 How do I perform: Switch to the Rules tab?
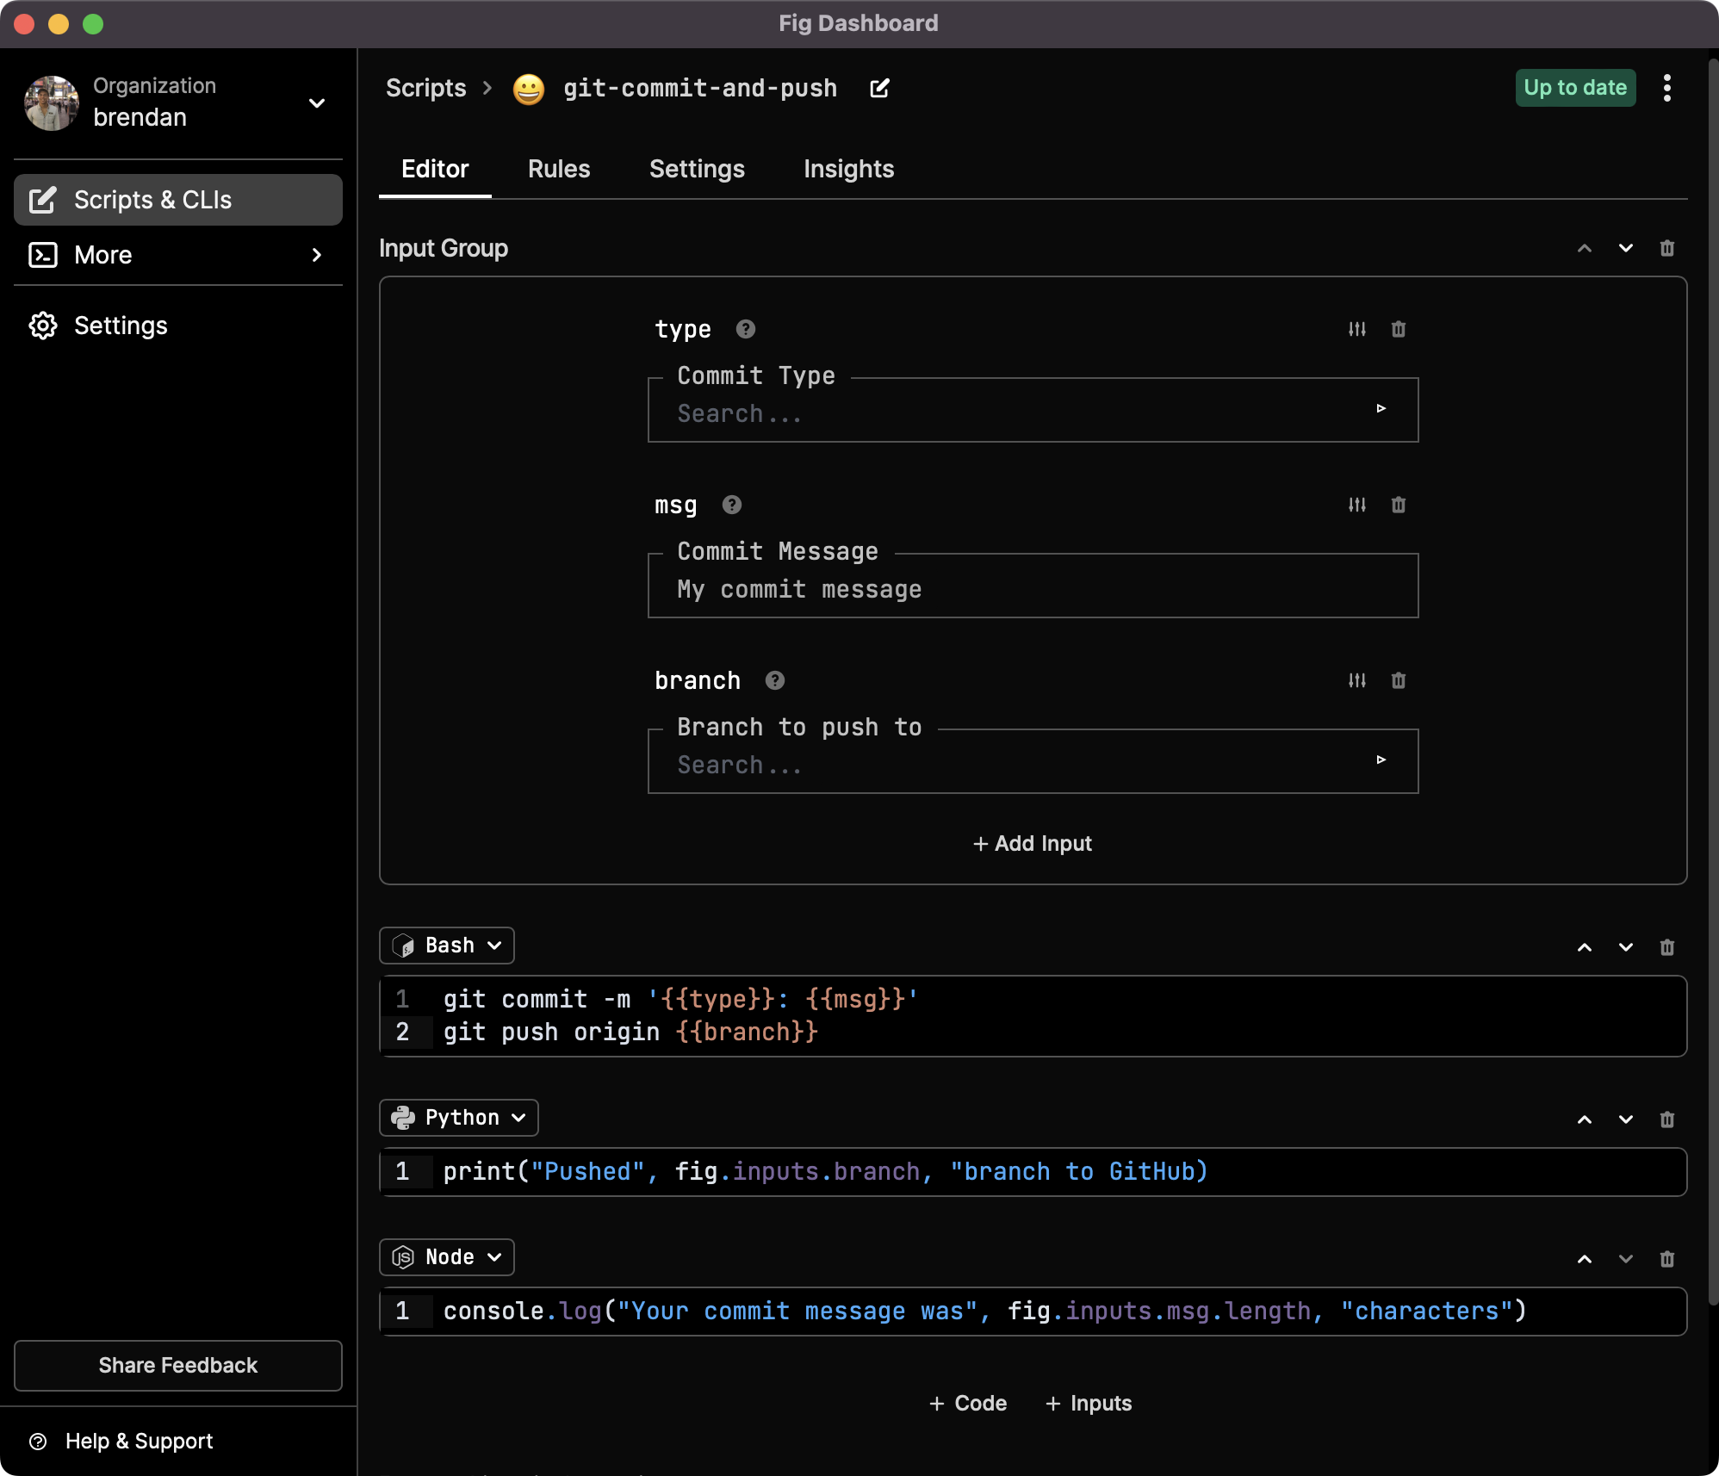[x=559, y=169]
